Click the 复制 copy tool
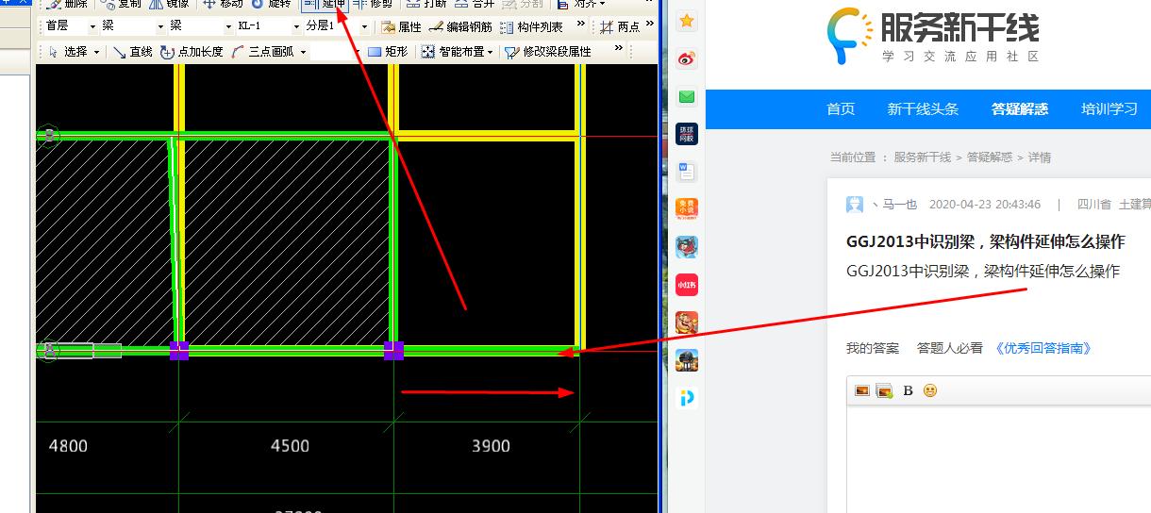1151x513 pixels. pyautogui.click(x=121, y=4)
